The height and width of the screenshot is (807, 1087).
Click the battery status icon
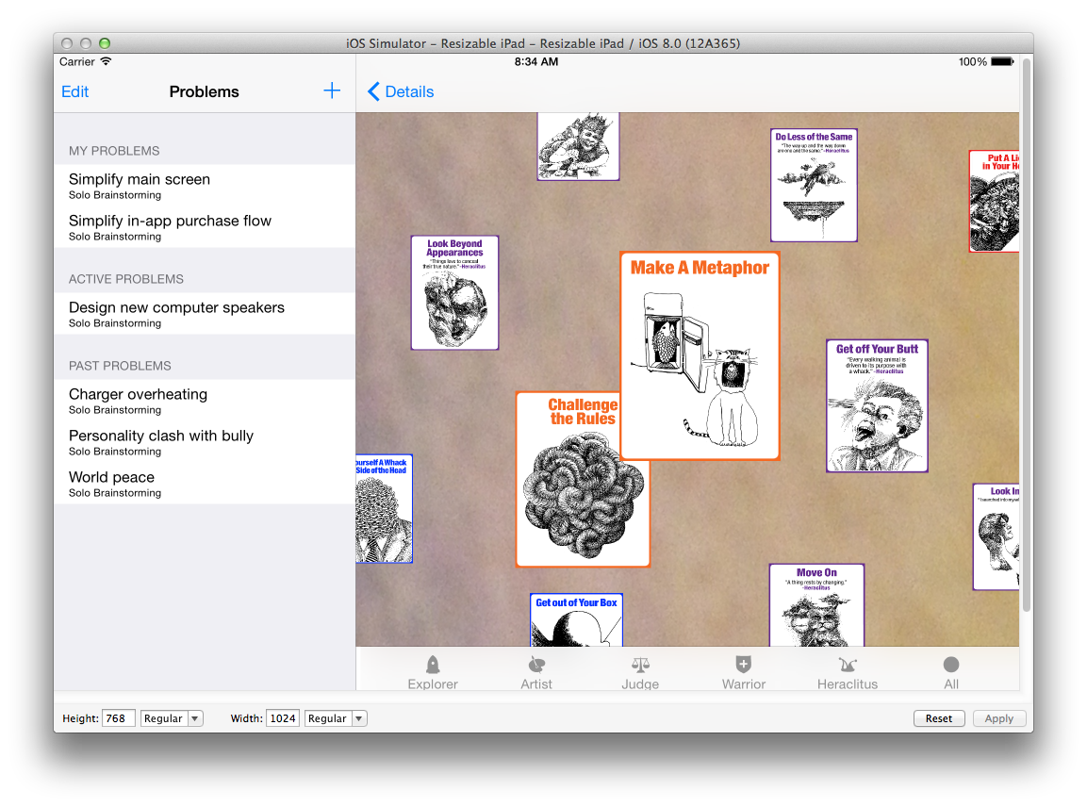[x=1002, y=61]
